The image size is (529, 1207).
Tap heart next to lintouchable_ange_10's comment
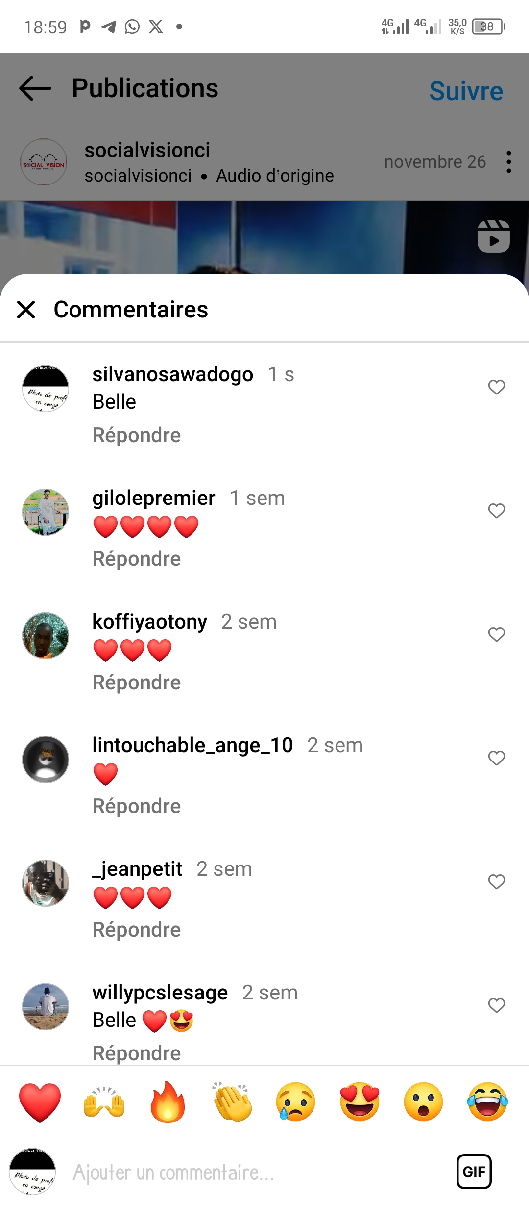(x=497, y=758)
